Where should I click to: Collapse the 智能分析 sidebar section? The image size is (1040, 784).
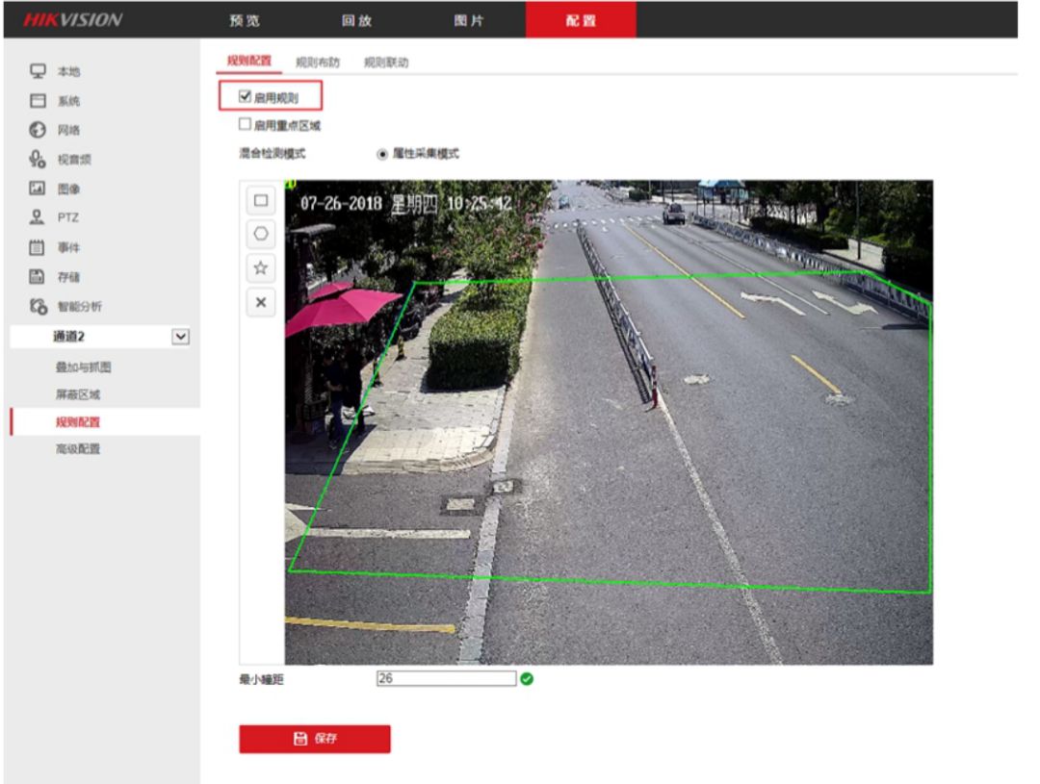pos(79,307)
